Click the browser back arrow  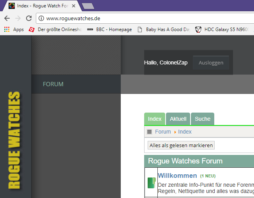[7, 18]
